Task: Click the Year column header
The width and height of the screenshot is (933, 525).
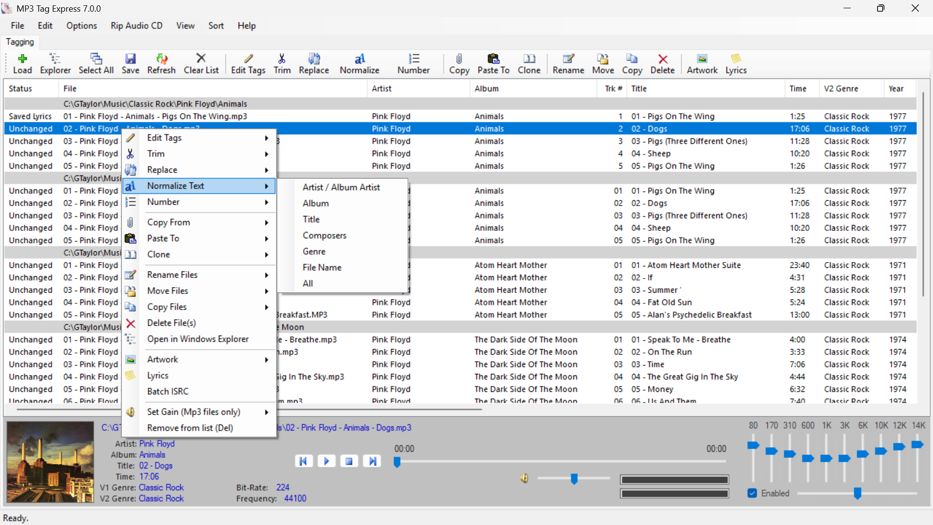Action: (x=900, y=88)
